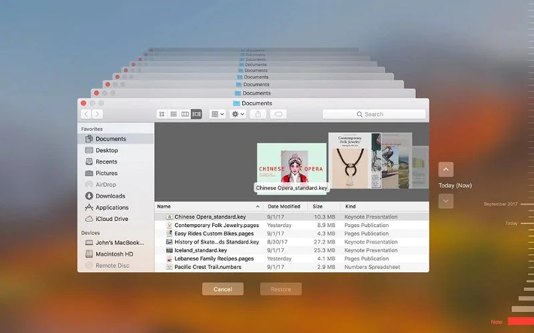The width and height of the screenshot is (534, 333).
Task: Select Contemporary Folk Jewelry.pages file row
Action: pos(292,225)
